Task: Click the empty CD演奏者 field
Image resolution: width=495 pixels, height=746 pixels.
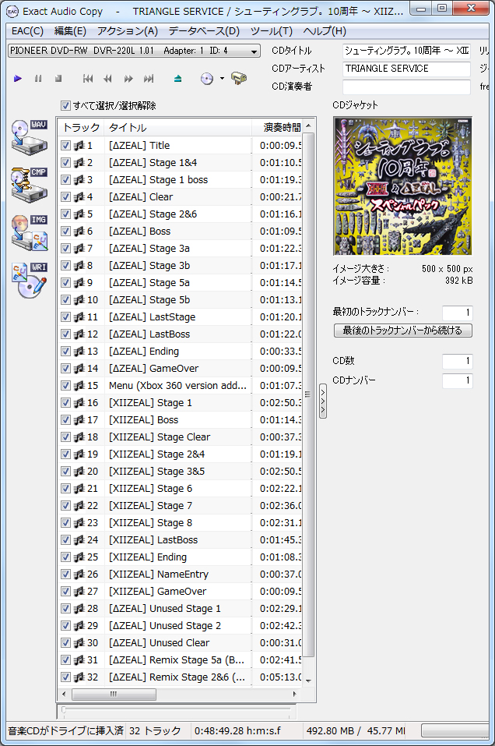Action: click(406, 87)
